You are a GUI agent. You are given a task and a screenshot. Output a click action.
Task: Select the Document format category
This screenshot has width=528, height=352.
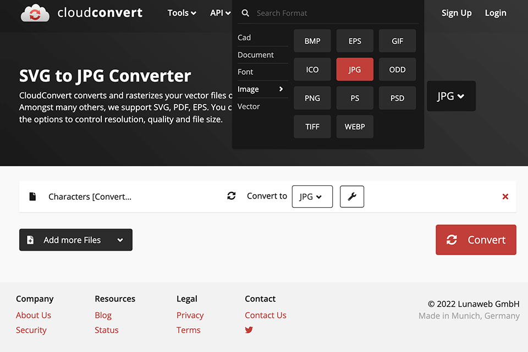click(x=263, y=54)
